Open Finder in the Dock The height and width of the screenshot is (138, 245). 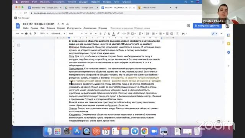[48, 131]
